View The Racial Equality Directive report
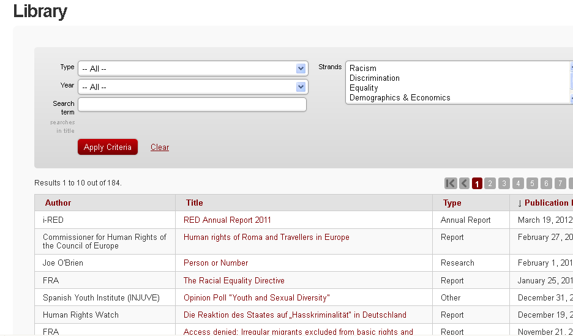 [234, 280]
